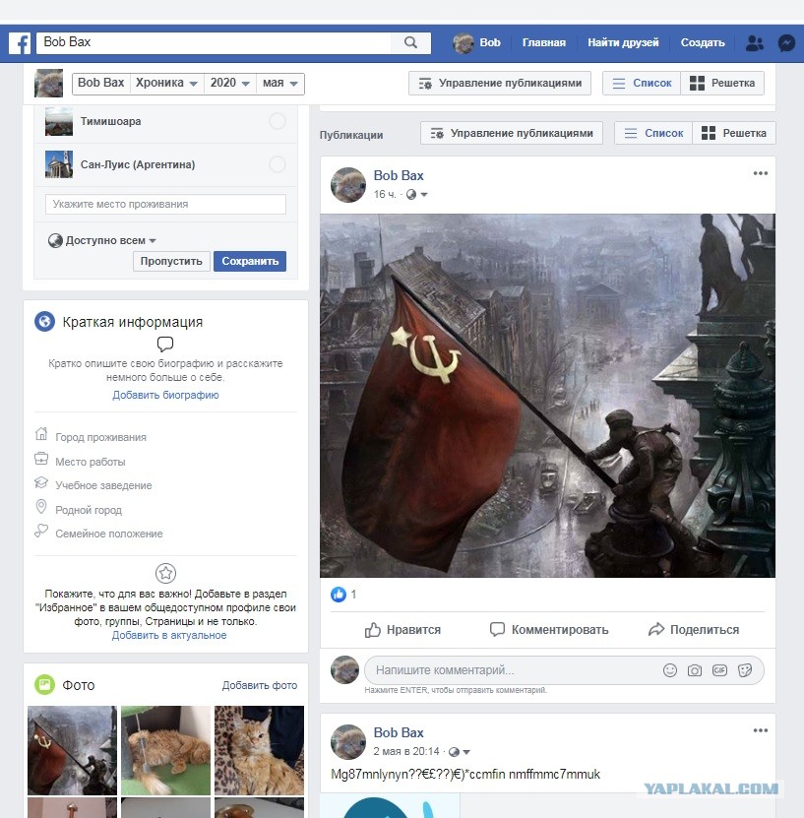
Task: Select Список view next to Публикации
Action: pos(653,133)
